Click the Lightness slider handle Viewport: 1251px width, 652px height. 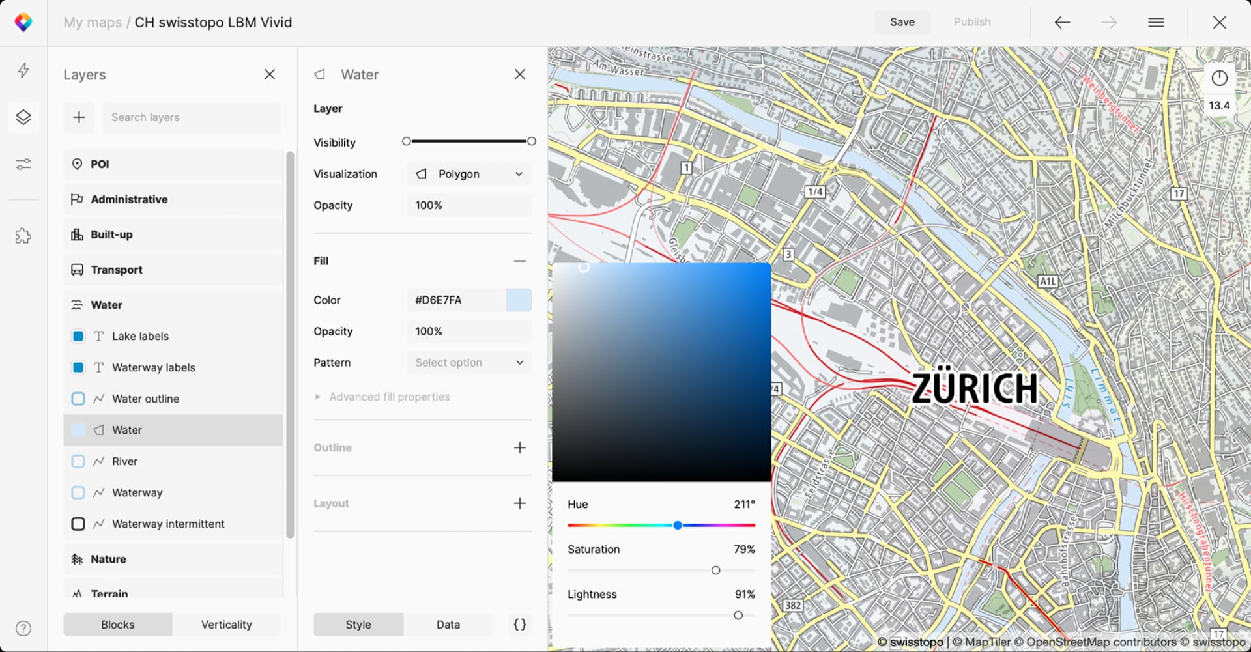pos(738,616)
